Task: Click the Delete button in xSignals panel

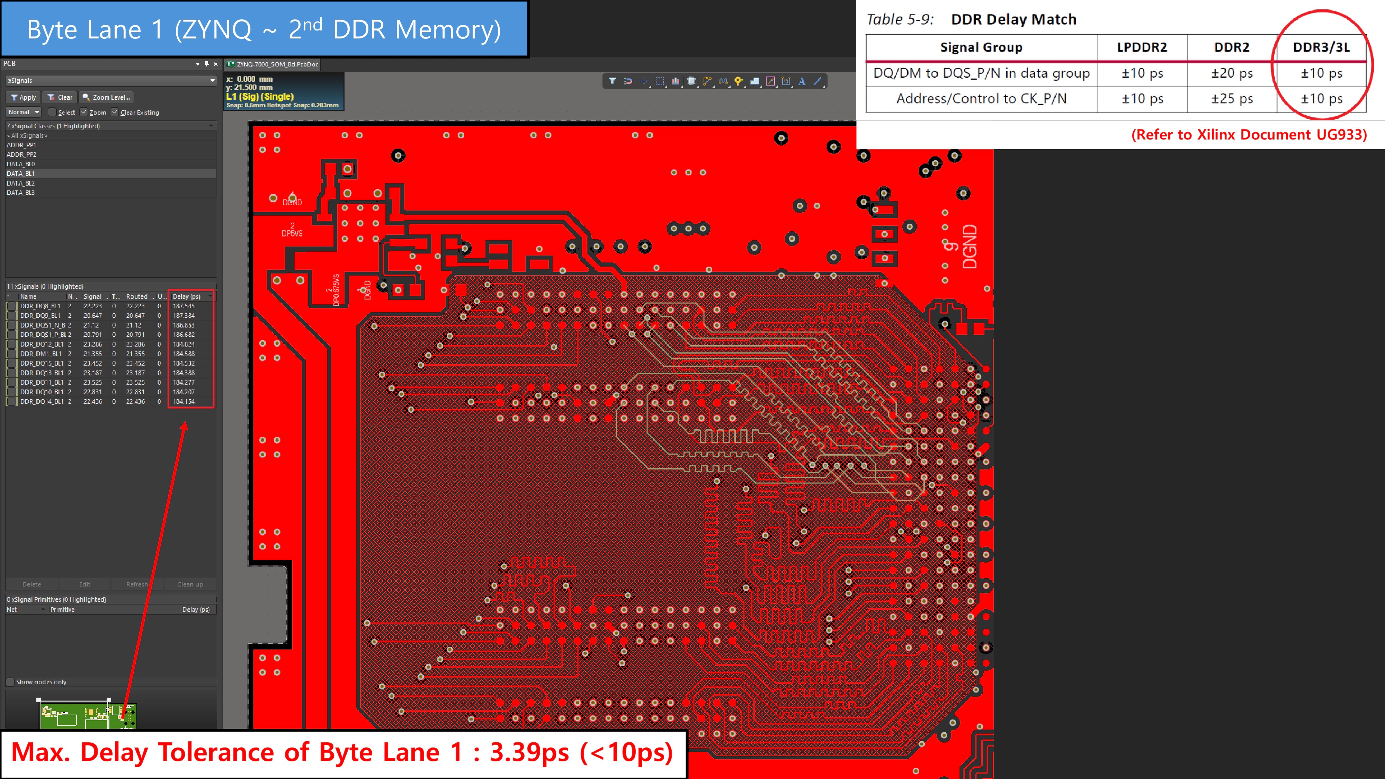Action: (x=32, y=584)
